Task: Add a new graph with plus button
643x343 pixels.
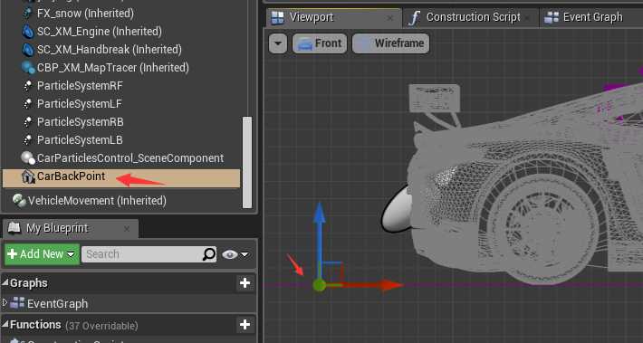Action: pyautogui.click(x=245, y=283)
